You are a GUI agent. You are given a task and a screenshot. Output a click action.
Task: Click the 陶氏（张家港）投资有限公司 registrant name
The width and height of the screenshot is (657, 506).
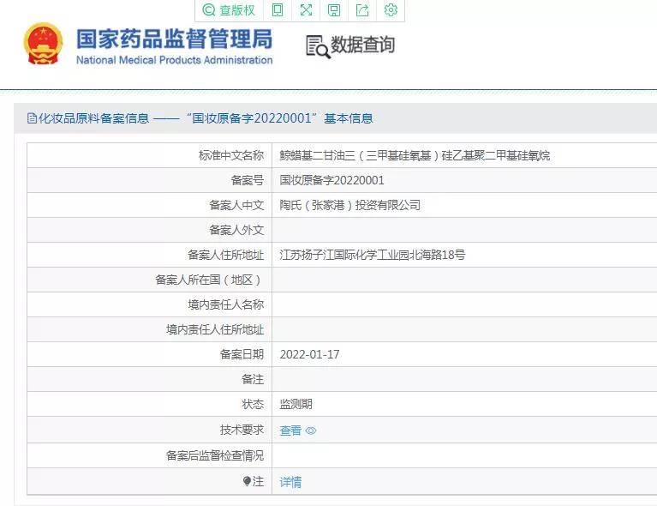[349, 205]
